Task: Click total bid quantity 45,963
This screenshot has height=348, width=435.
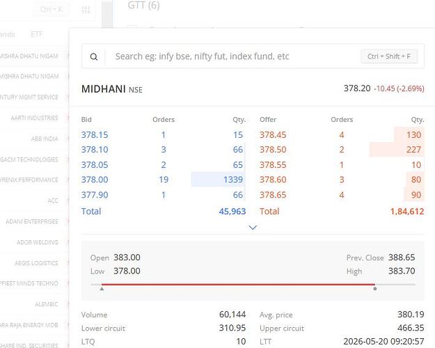Action: [x=232, y=212]
